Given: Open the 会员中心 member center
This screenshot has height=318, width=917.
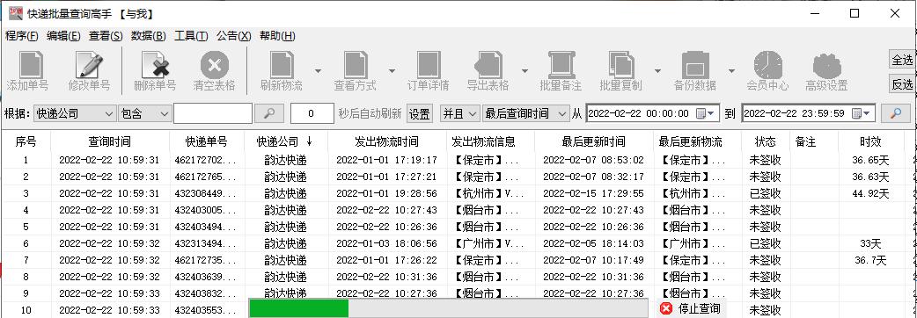Looking at the screenshot, I should [767, 65].
